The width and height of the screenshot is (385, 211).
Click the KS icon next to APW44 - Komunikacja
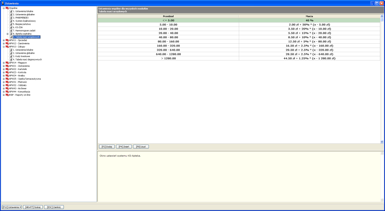coord(7,92)
